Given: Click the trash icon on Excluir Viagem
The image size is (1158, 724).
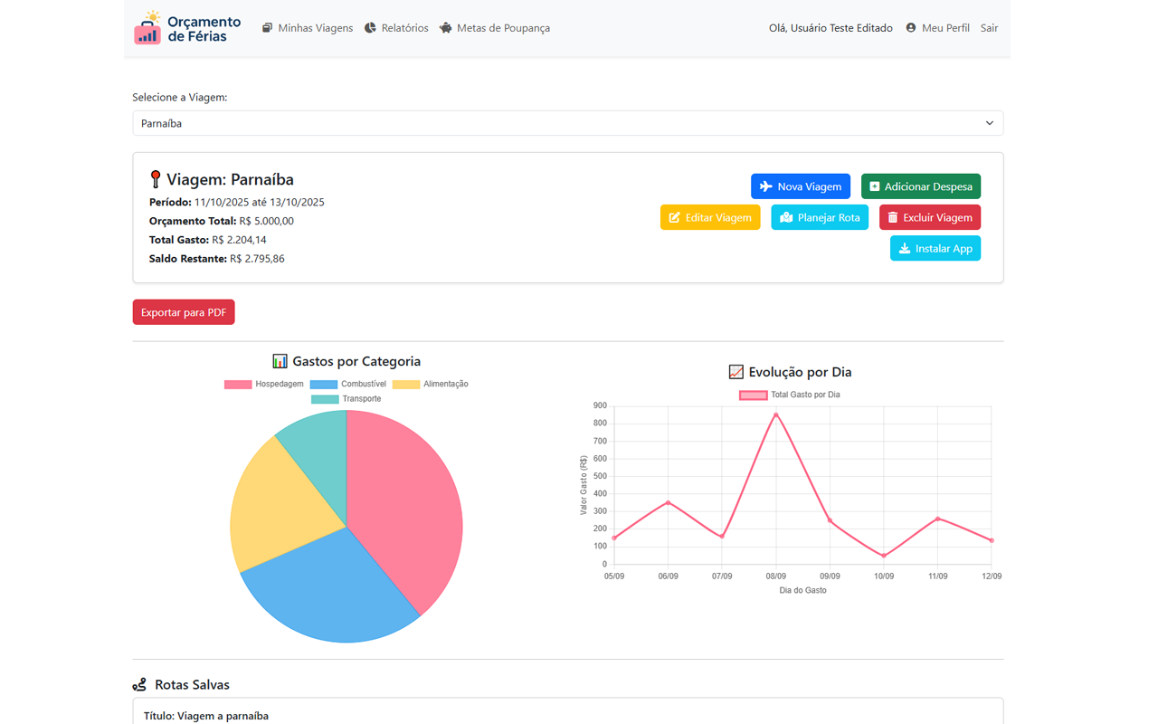Looking at the screenshot, I should pyautogui.click(x=893, y=217).
